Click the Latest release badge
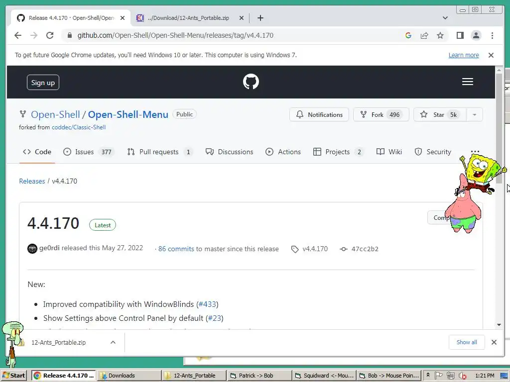Image resolution: width=510 pixels, height=382 pixels. click(103, 225)
